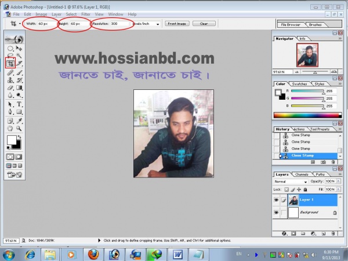Viewport: 348px width, 261px height.
Task: Pick a color from the color ramp
Action: point(307,115)
